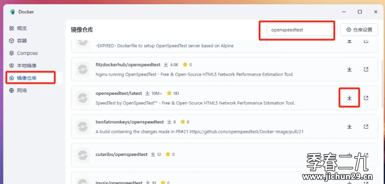Click the PR#21 build description text

pos(200,132)
